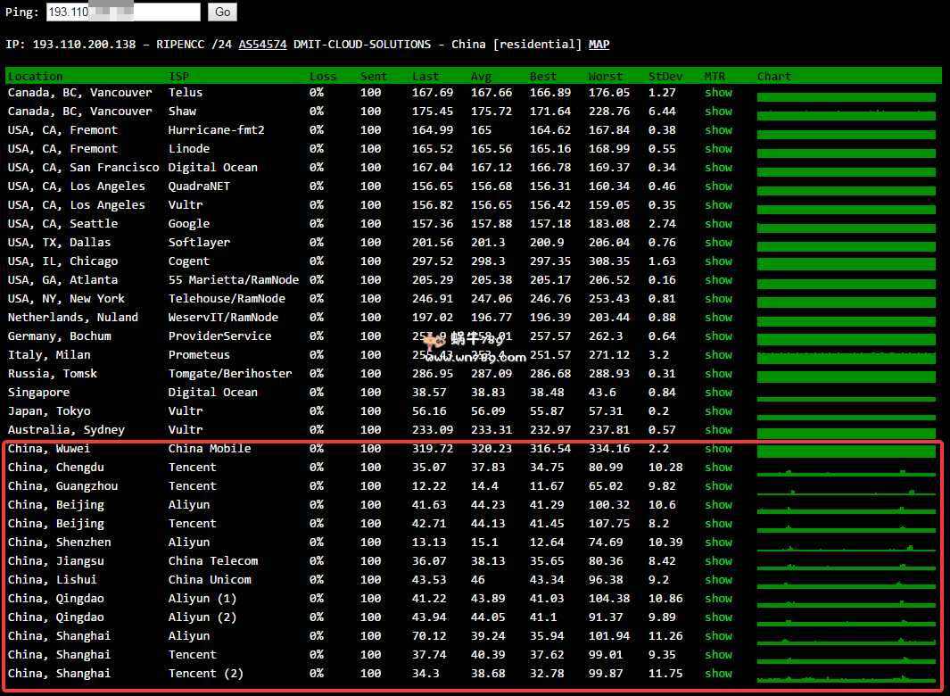Open the AS54574 link

[262, 45]
